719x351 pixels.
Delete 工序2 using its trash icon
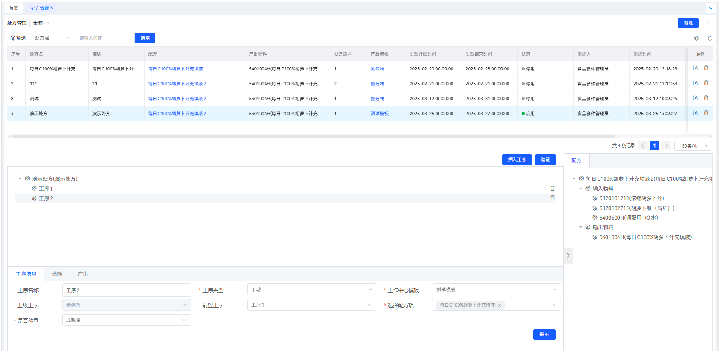tap(552, 198)
